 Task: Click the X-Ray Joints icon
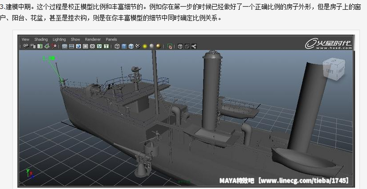194,46
